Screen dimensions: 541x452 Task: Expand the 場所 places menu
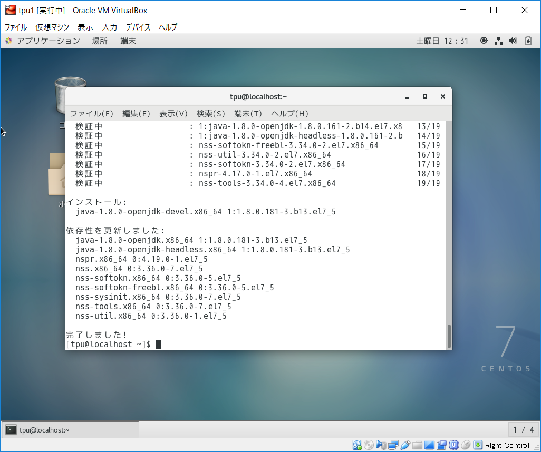[100, 41]
